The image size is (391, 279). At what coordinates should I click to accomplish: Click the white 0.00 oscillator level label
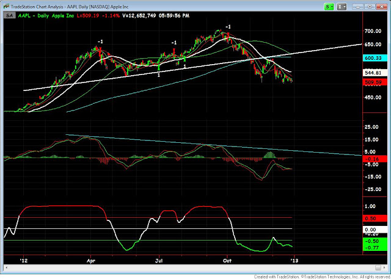[x=375, y=230]
